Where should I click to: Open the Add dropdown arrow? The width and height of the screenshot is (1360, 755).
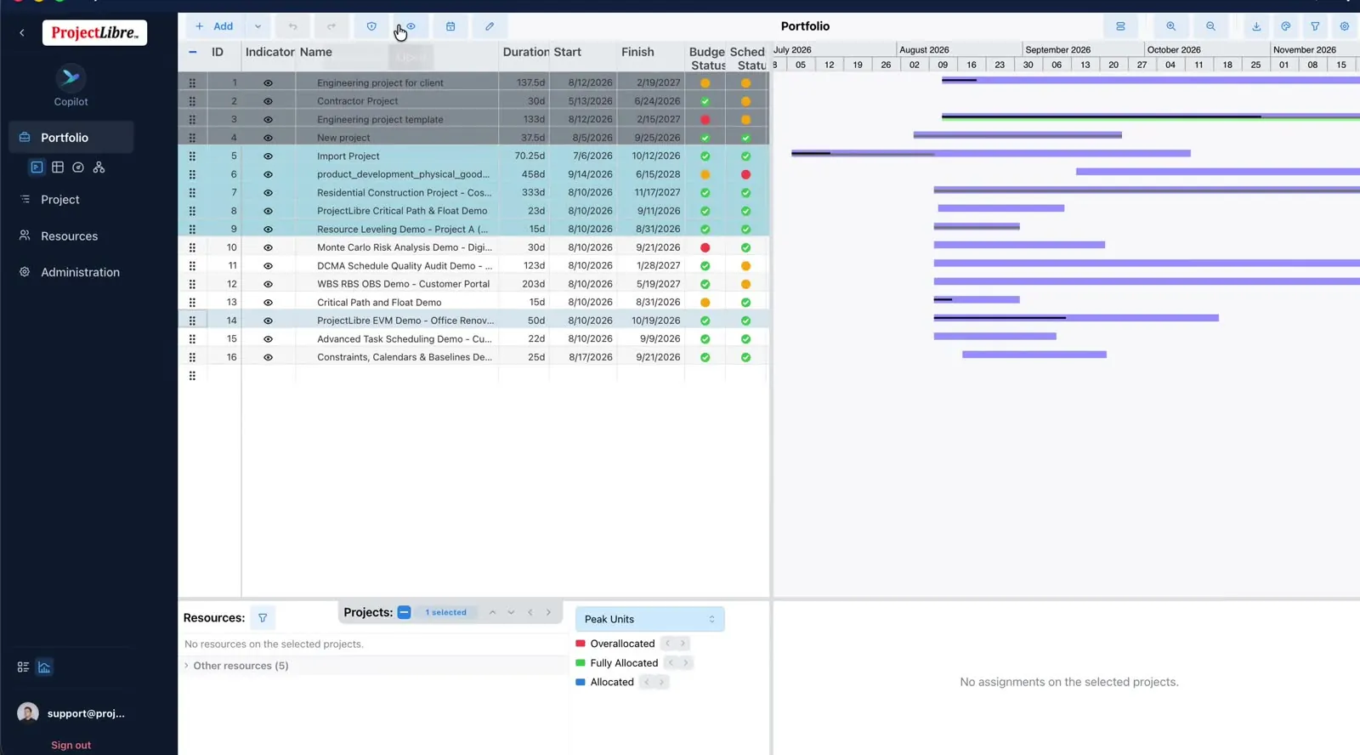tap(258, 26)
